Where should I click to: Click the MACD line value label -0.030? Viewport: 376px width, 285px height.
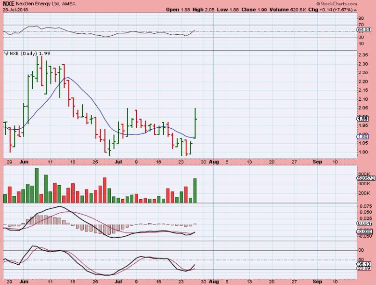pos(365,231)
